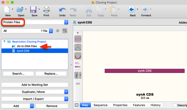
Task: Collapse the Restriction Cloning Project folder
Action: pos(5,42)
